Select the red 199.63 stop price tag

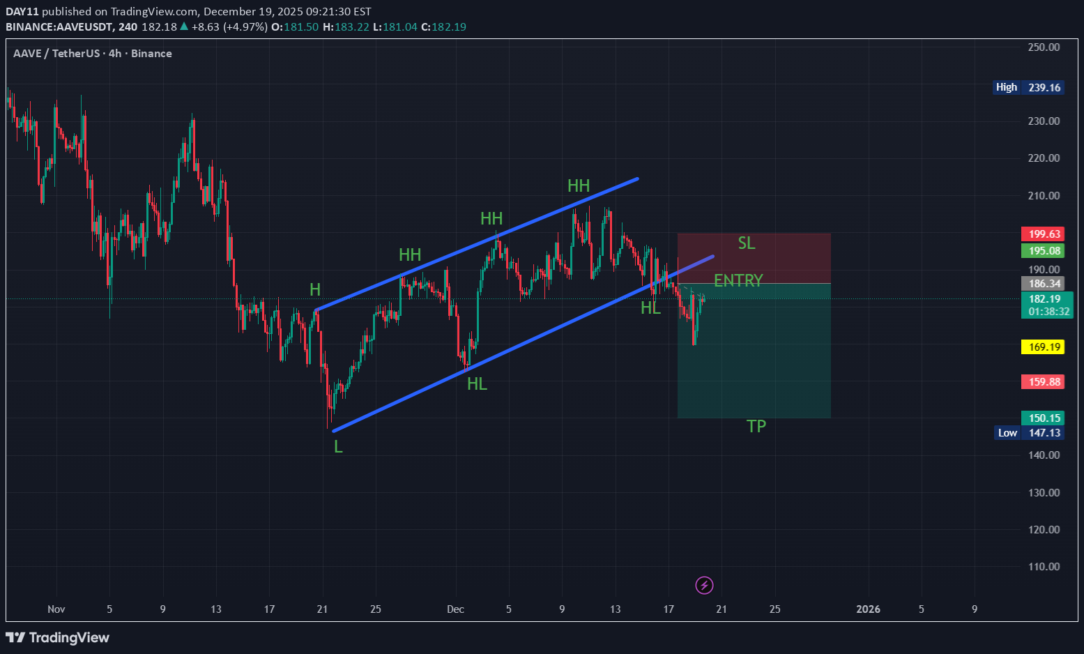point(1042,234)
